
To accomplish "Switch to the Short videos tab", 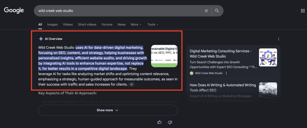I will (x=87, y=24).
